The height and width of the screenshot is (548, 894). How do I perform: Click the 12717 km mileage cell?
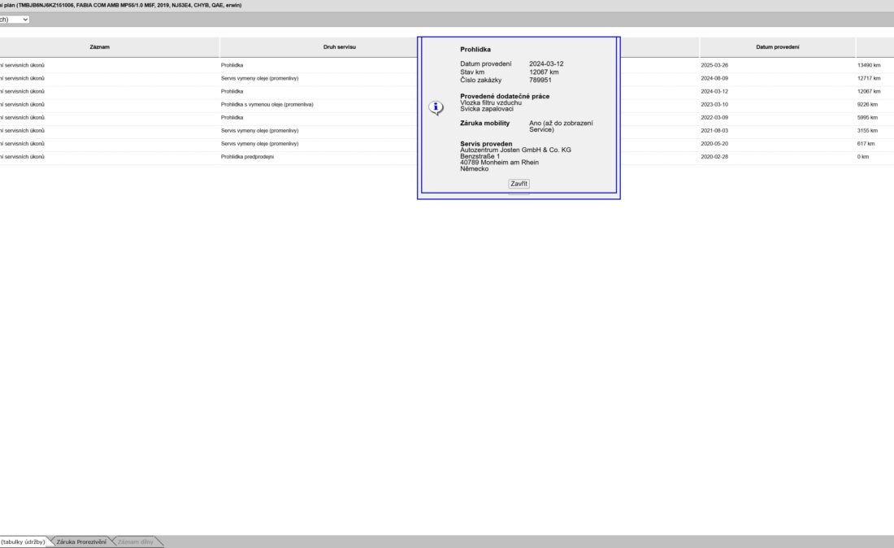[x=868, y=79]
